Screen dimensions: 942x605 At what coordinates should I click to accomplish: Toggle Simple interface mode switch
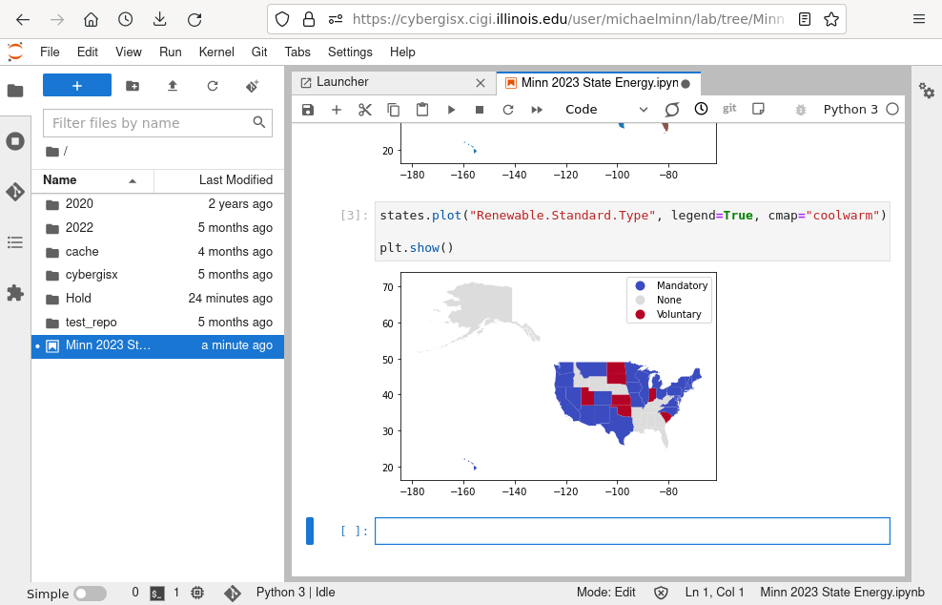click(x=90, y=594)
